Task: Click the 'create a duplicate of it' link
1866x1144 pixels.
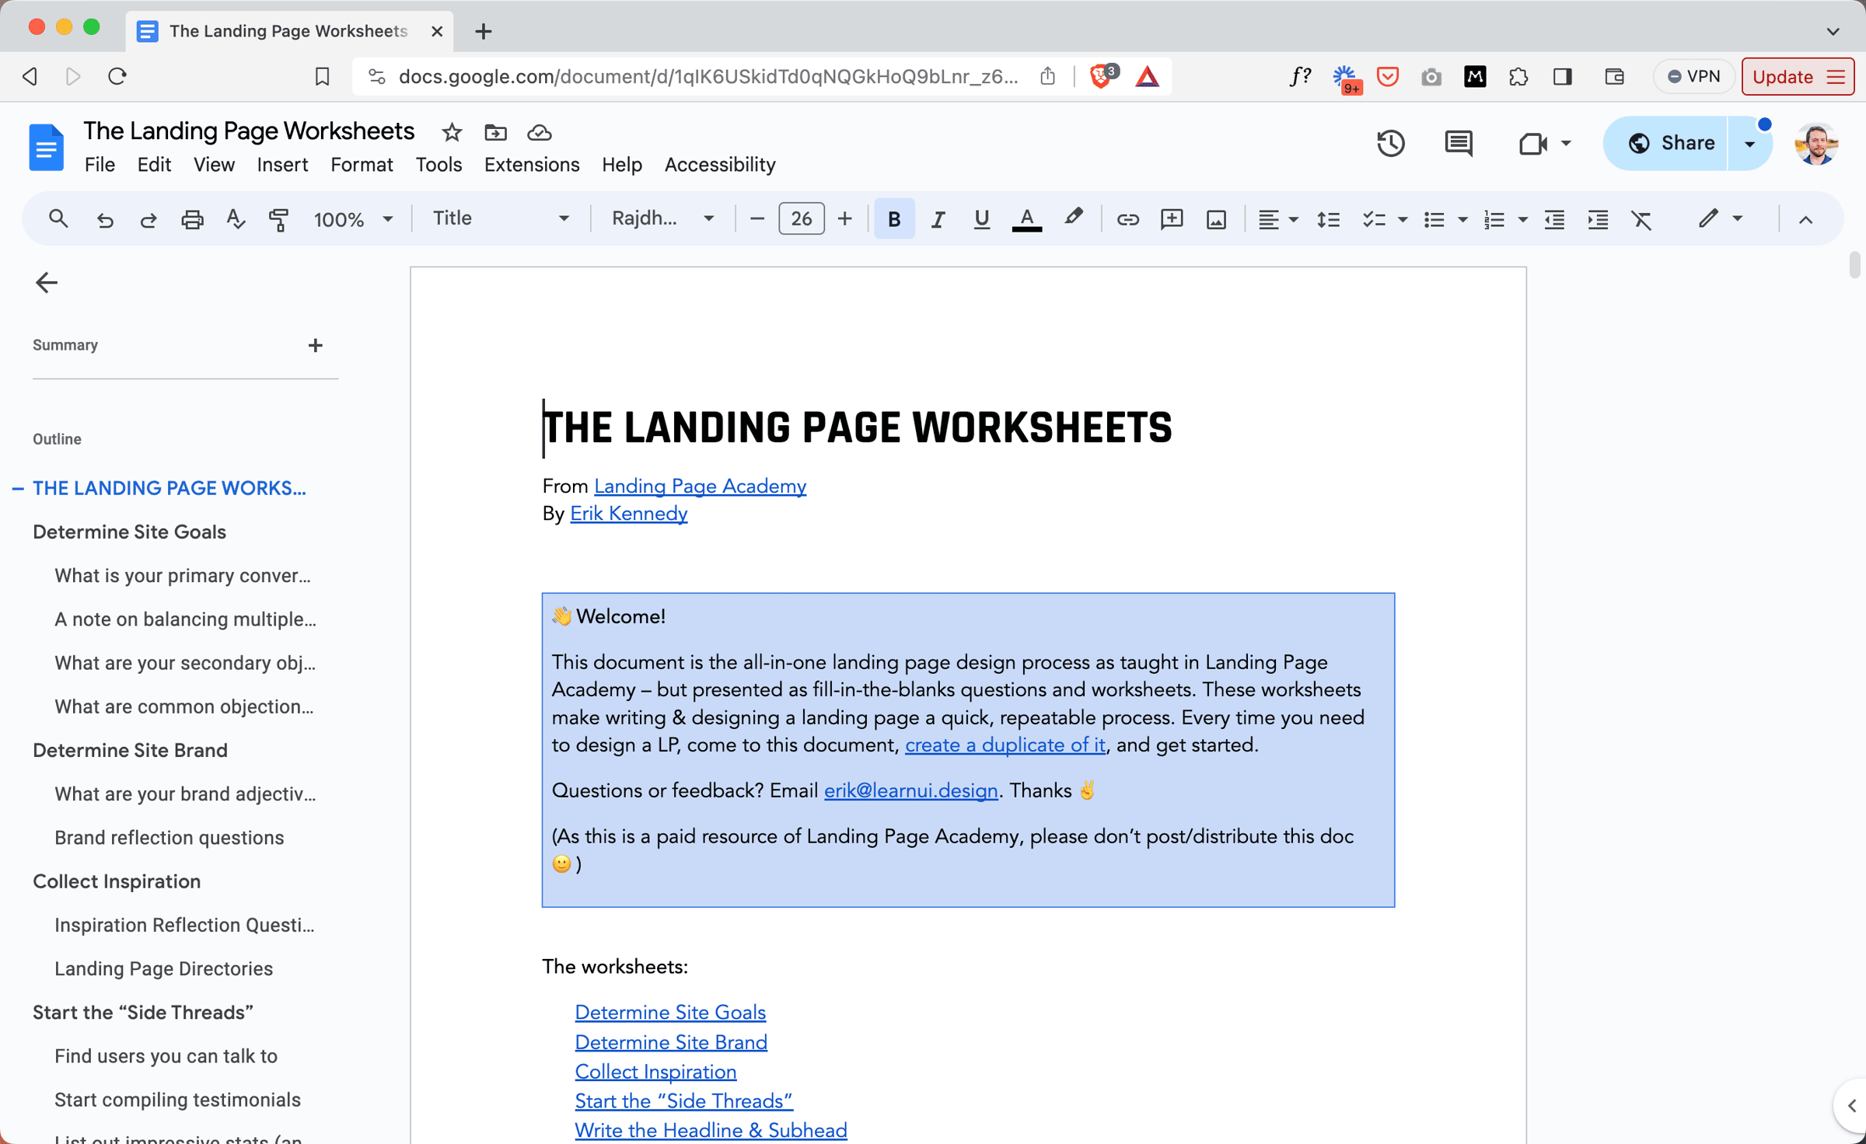Action: click(1005, 745)
